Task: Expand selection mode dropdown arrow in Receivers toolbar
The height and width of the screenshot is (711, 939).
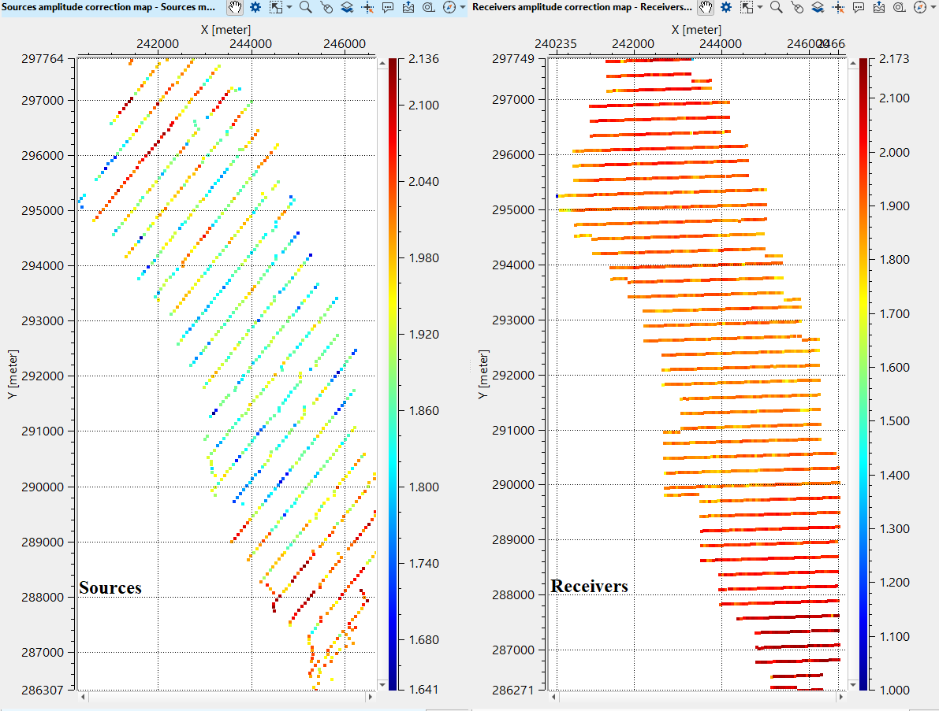Action: 760,7
